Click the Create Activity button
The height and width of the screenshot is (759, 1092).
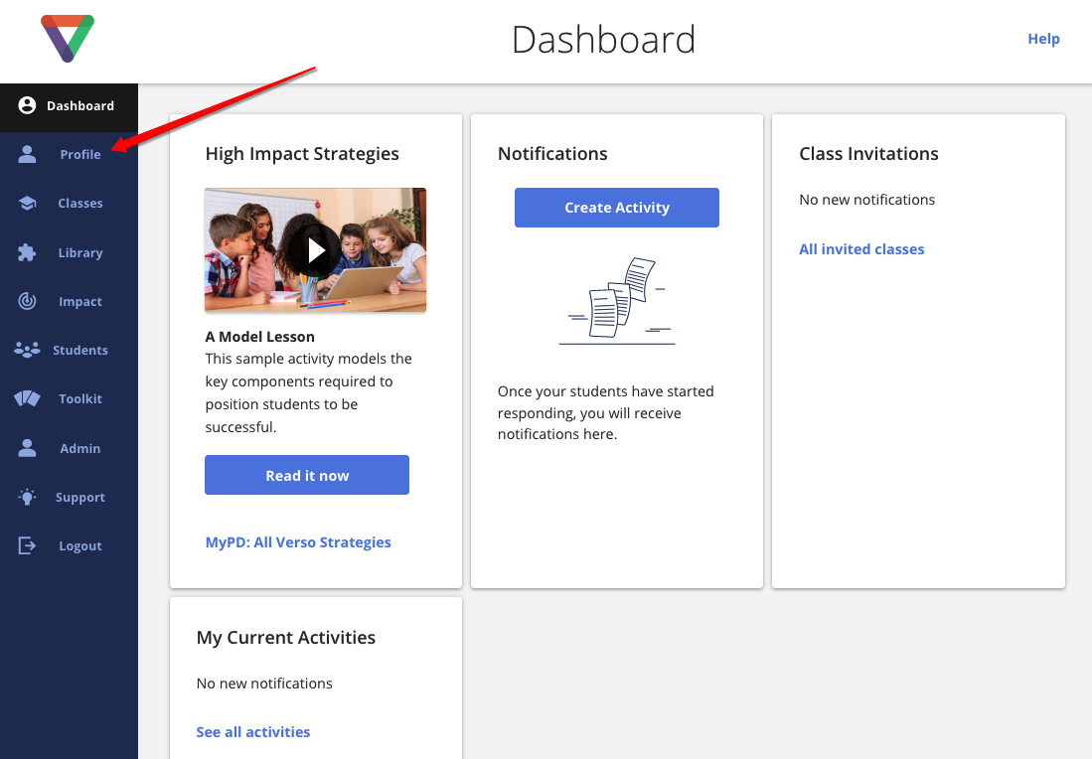click(x=617, y=208)
